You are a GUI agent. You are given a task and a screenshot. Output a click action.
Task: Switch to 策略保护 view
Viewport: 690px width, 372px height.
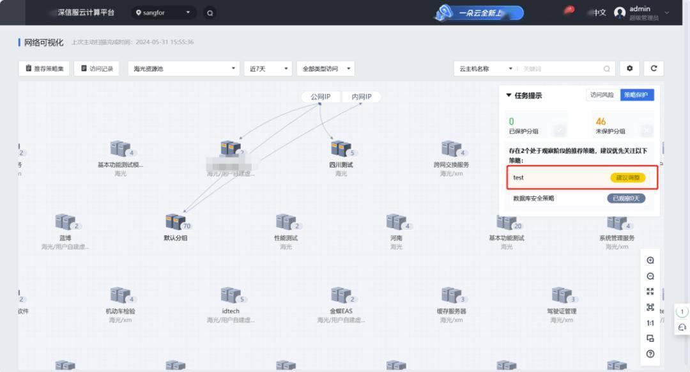(x=636, y=95)
